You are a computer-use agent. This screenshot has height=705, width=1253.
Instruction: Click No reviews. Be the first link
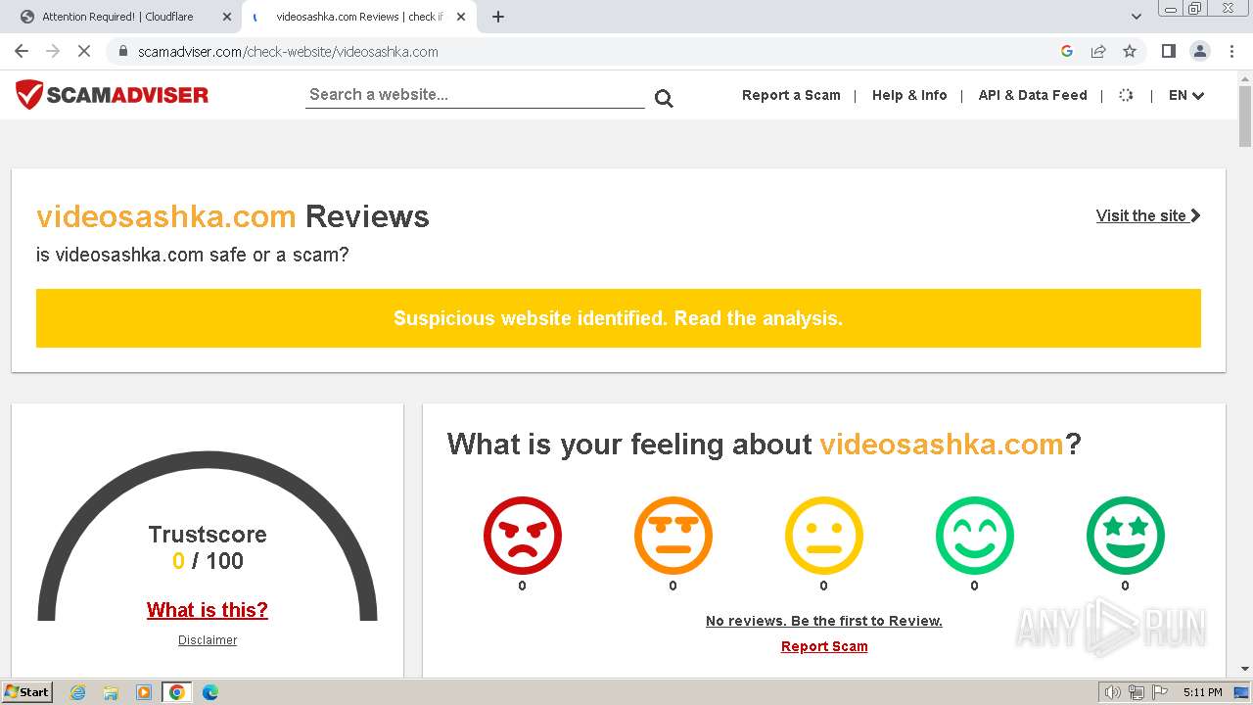pyautogui.click(x=824, y=621)
